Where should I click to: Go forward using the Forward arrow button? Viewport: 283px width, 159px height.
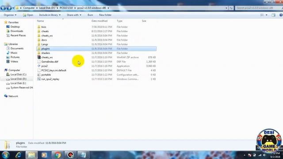[9, 8]
